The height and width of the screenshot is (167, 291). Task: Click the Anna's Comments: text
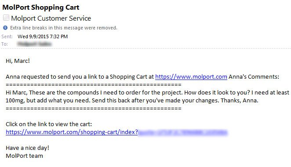click(x=254, y=76)
